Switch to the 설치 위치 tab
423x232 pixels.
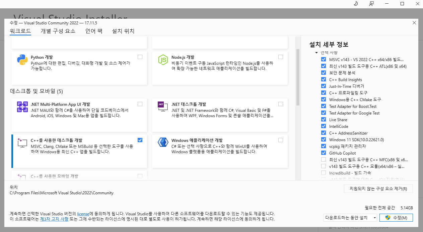(123, 31)
